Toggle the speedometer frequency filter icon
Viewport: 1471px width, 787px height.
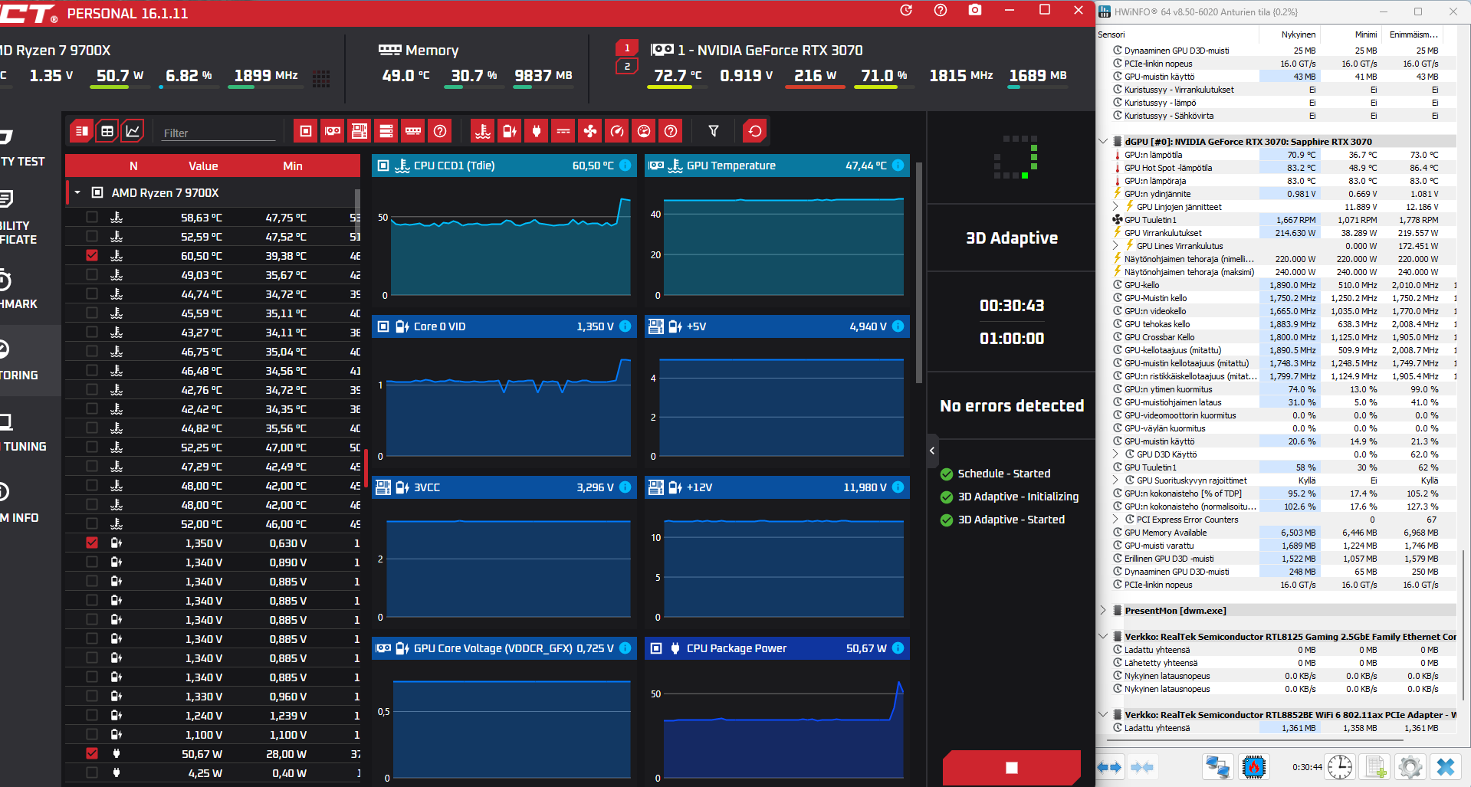(x=617, y=131)
